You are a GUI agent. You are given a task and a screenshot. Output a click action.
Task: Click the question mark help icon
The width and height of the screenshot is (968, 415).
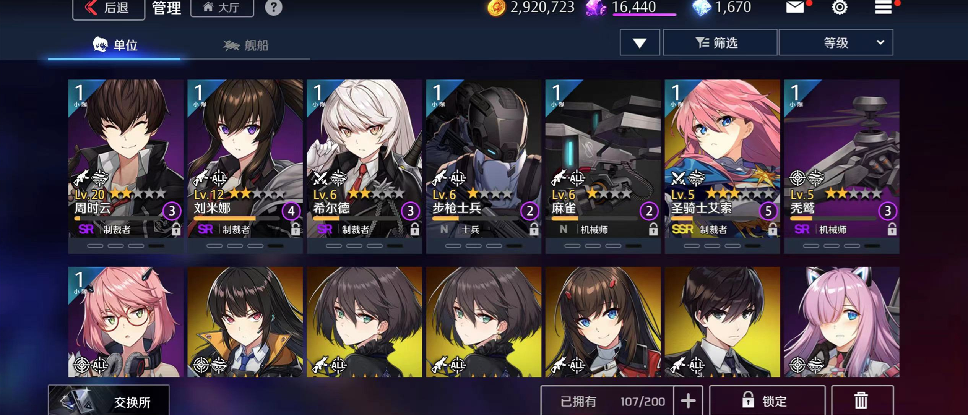point(273,7)
